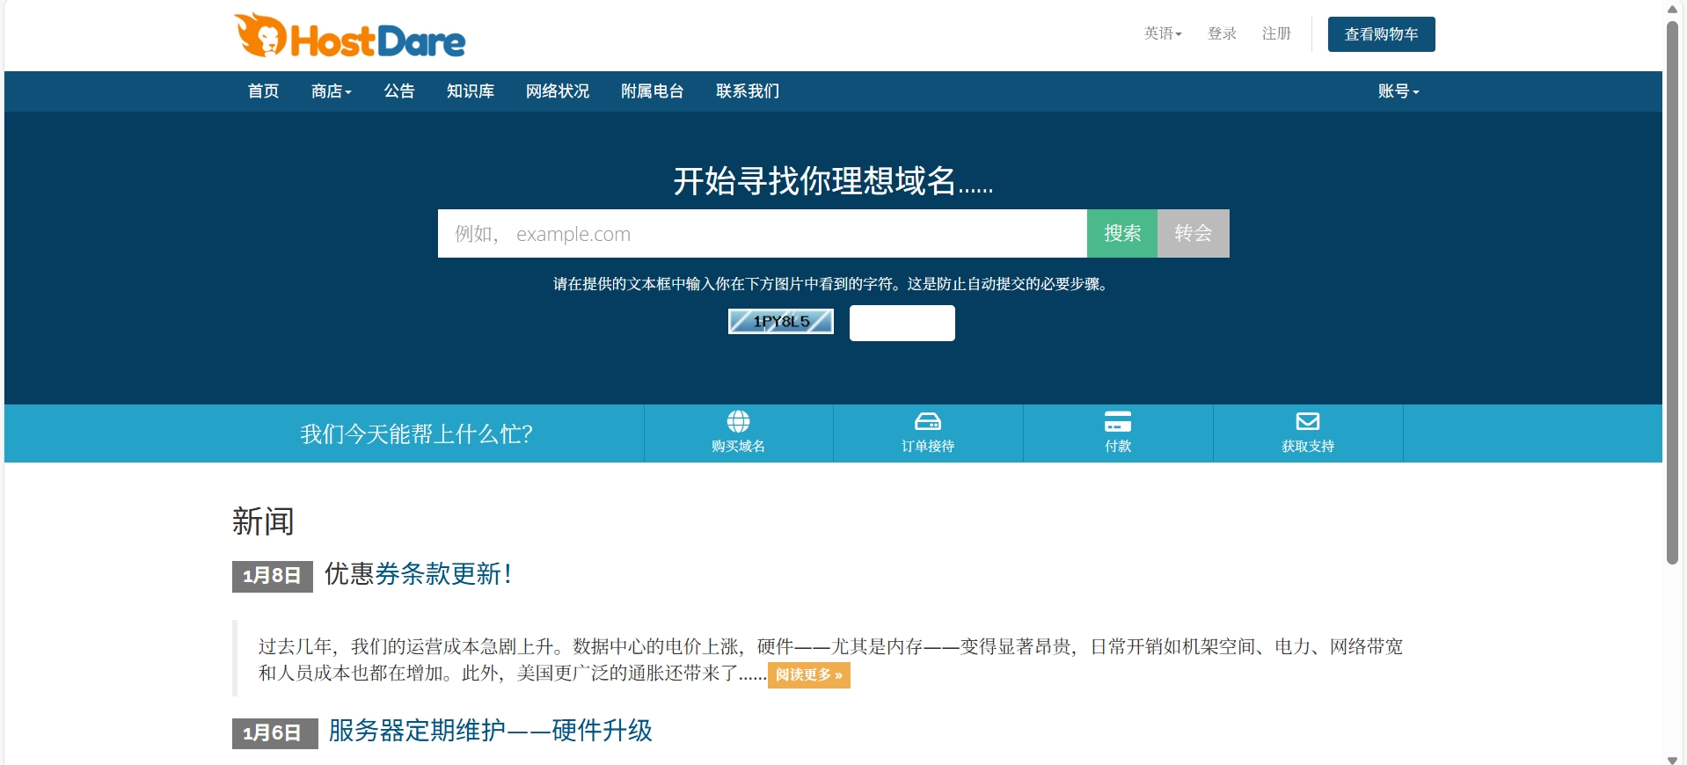The image size is (1687, 765).
Task: Expand the 账号 account dropdown
Action: [x=1398, y=91]
